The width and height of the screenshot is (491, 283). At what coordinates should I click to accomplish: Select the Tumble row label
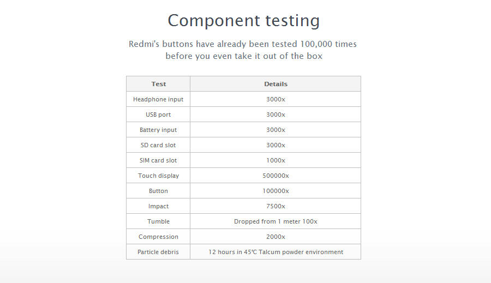click(158, 221)
